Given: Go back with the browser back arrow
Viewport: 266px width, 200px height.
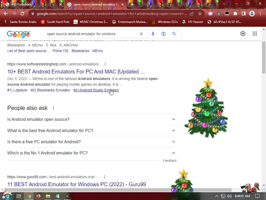Looking at the screenshot, I should (x=6, y=14).
